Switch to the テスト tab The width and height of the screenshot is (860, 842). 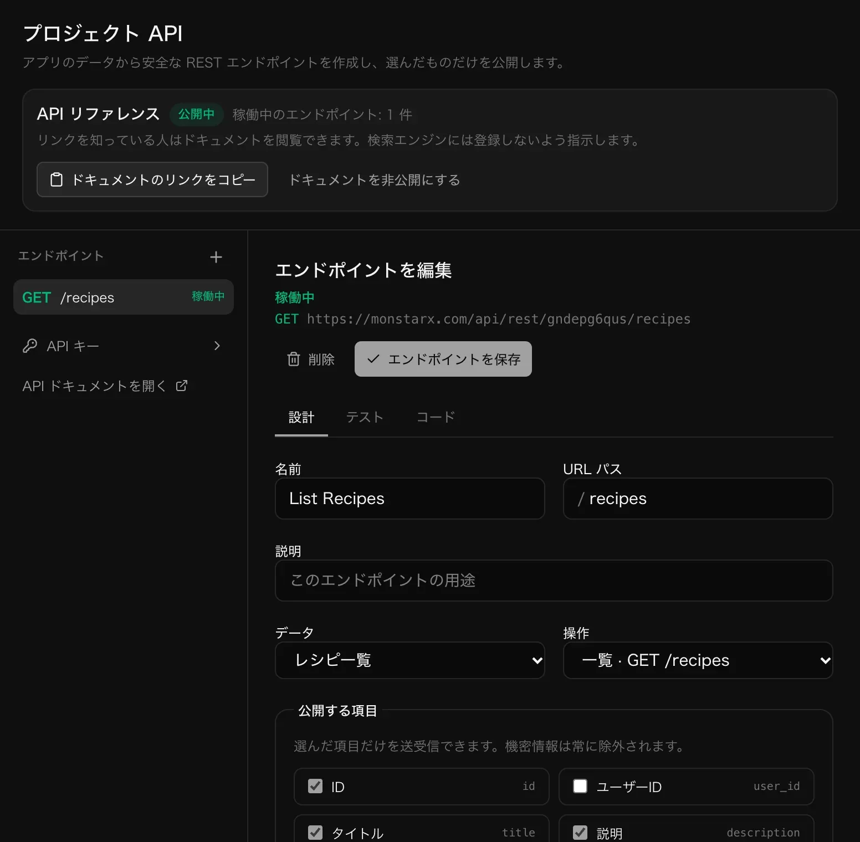[x=365, y=417]
